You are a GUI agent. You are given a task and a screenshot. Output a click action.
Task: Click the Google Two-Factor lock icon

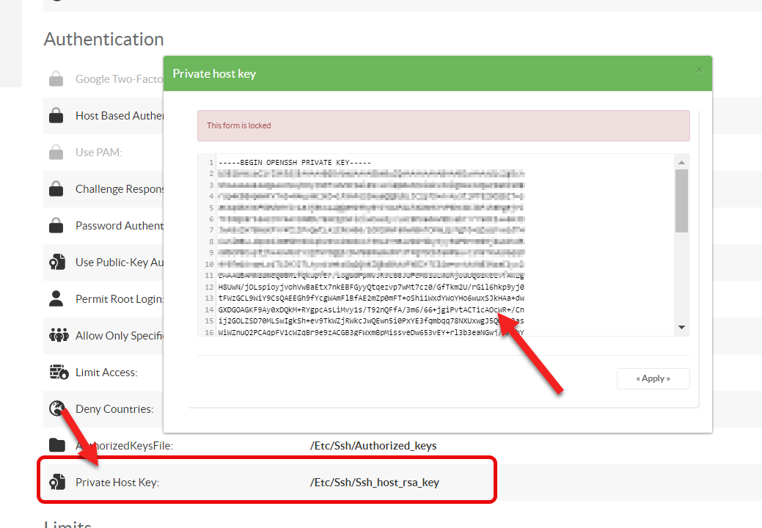[56, 79]
